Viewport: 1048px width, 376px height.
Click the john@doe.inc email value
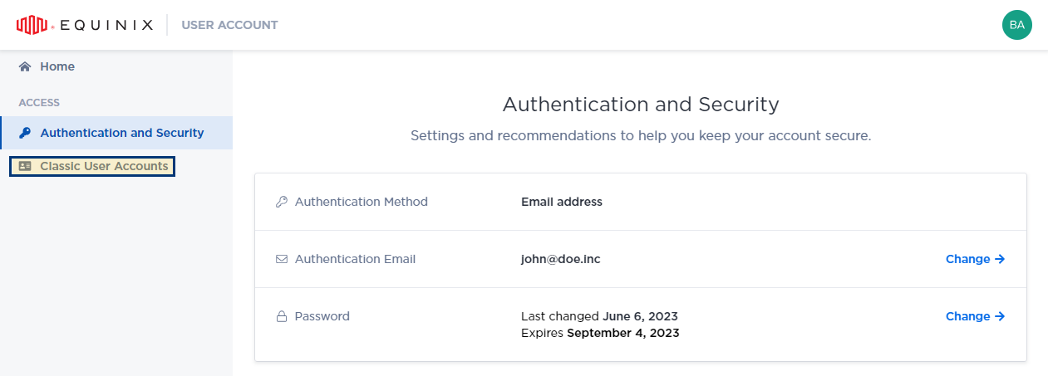tap(560, 259)
